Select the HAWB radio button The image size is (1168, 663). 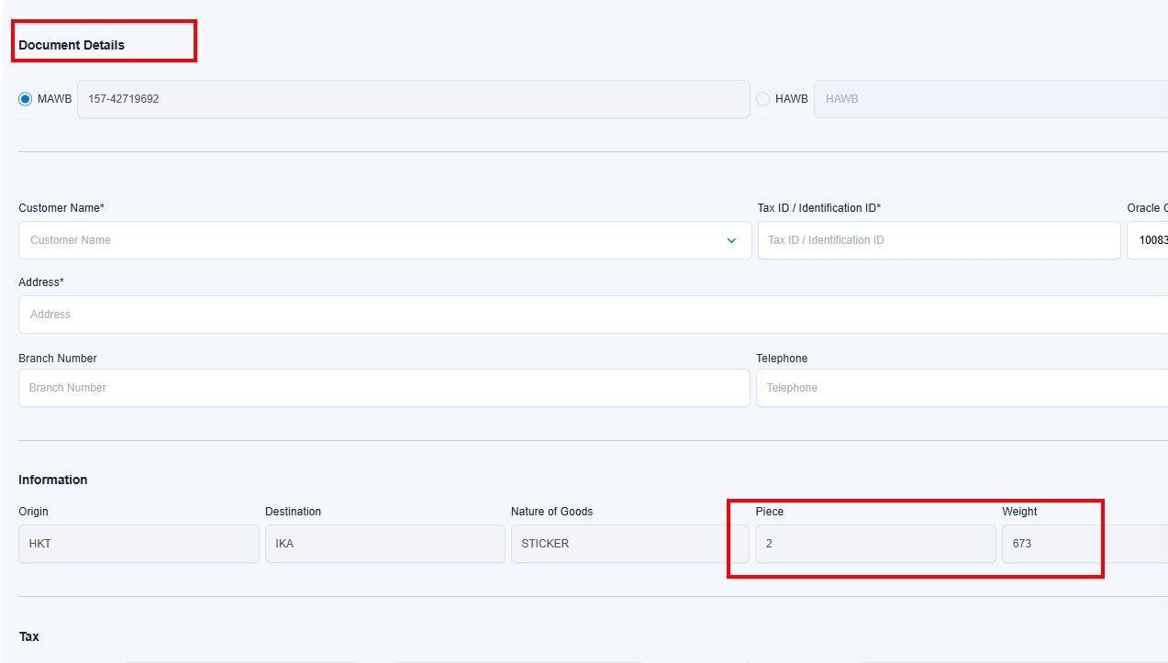coord(763,99)
